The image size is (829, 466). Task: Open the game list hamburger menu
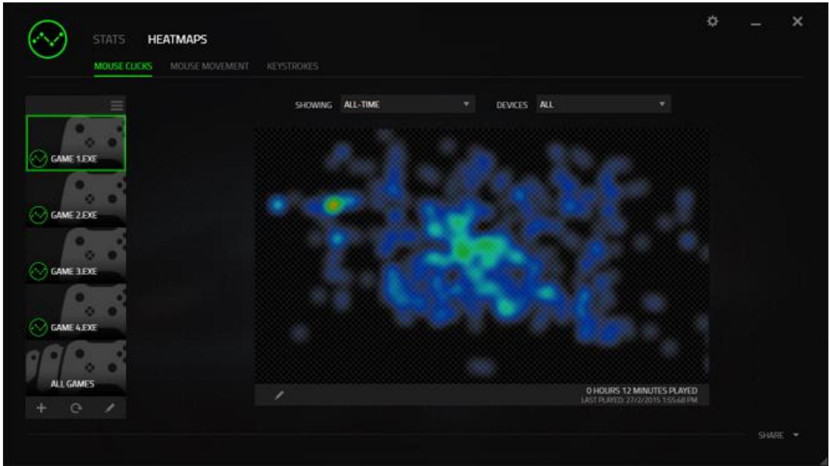(x=117, y=105)
